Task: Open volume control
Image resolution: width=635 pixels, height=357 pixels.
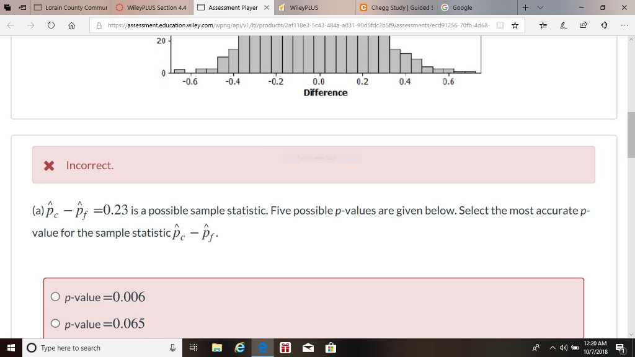Action: click(x=563, y=348)
